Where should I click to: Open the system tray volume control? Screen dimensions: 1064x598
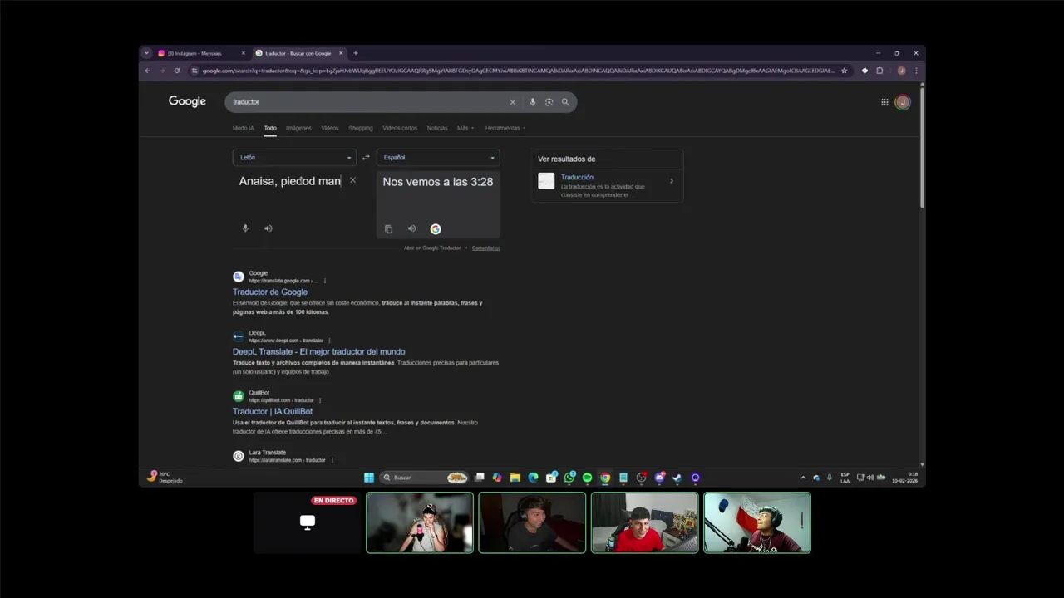pyautogui.click(x=870, y=478)
